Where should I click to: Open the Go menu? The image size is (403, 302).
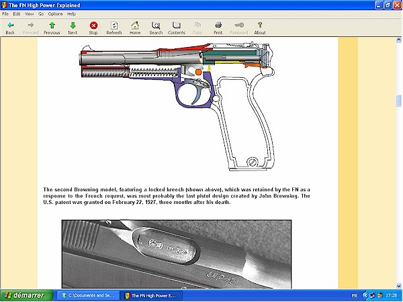[41, 14]
